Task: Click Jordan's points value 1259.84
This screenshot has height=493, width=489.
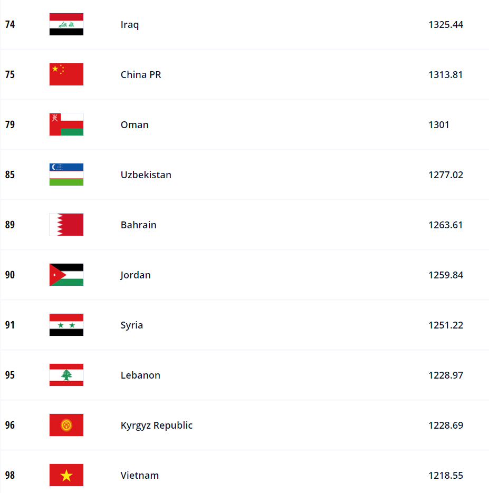Action: coord(446,275)
